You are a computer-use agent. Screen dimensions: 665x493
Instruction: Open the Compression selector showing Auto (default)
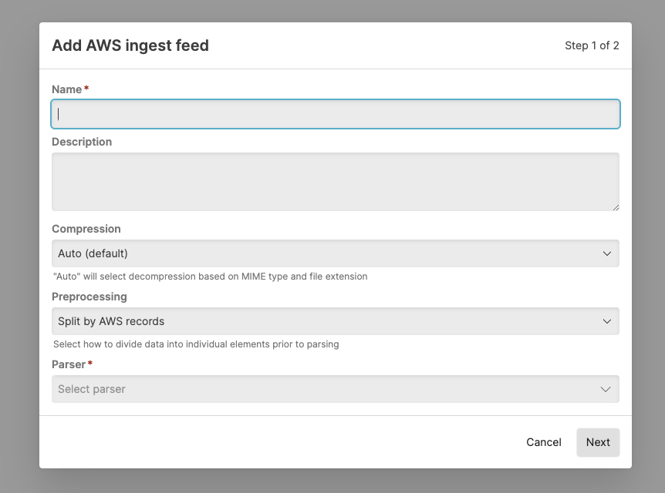pos(336,253)
